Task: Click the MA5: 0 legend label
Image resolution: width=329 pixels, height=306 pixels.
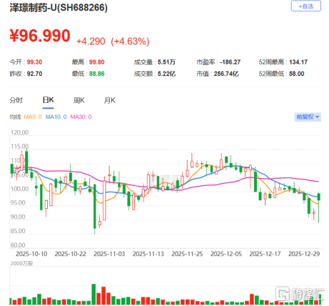Action: tap(33, 117)
